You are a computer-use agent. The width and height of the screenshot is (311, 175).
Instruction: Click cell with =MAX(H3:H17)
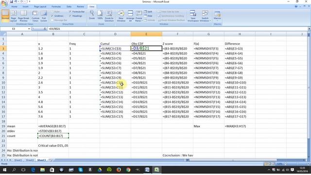[x=240, y=126]
